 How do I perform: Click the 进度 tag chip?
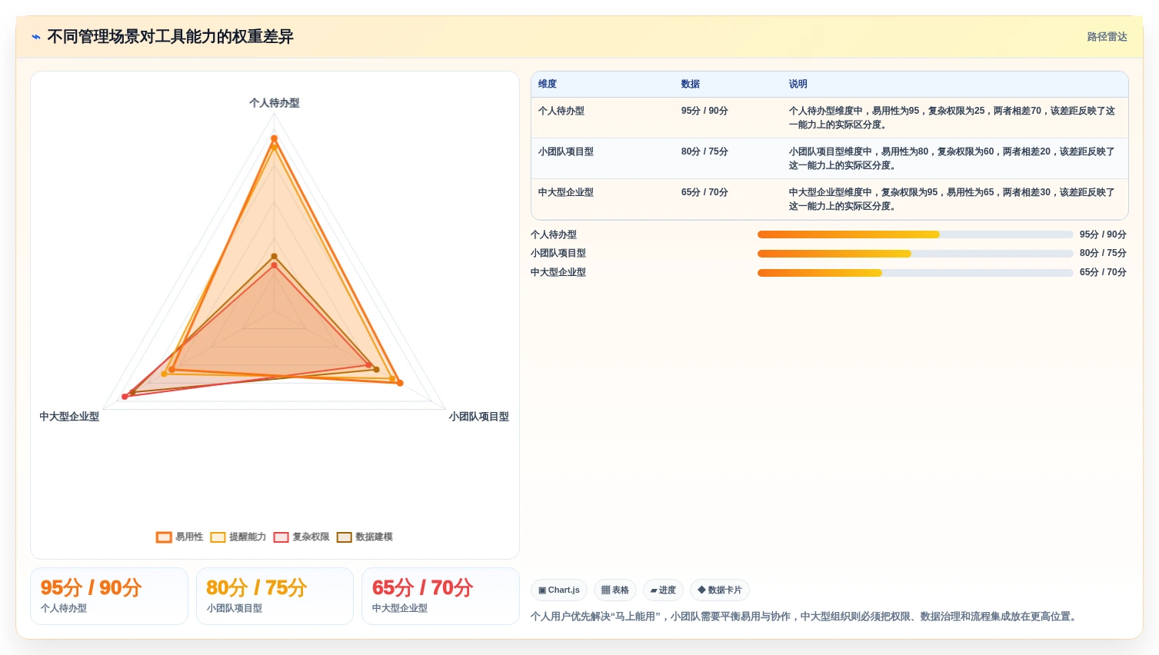click(x=663, y=590)
